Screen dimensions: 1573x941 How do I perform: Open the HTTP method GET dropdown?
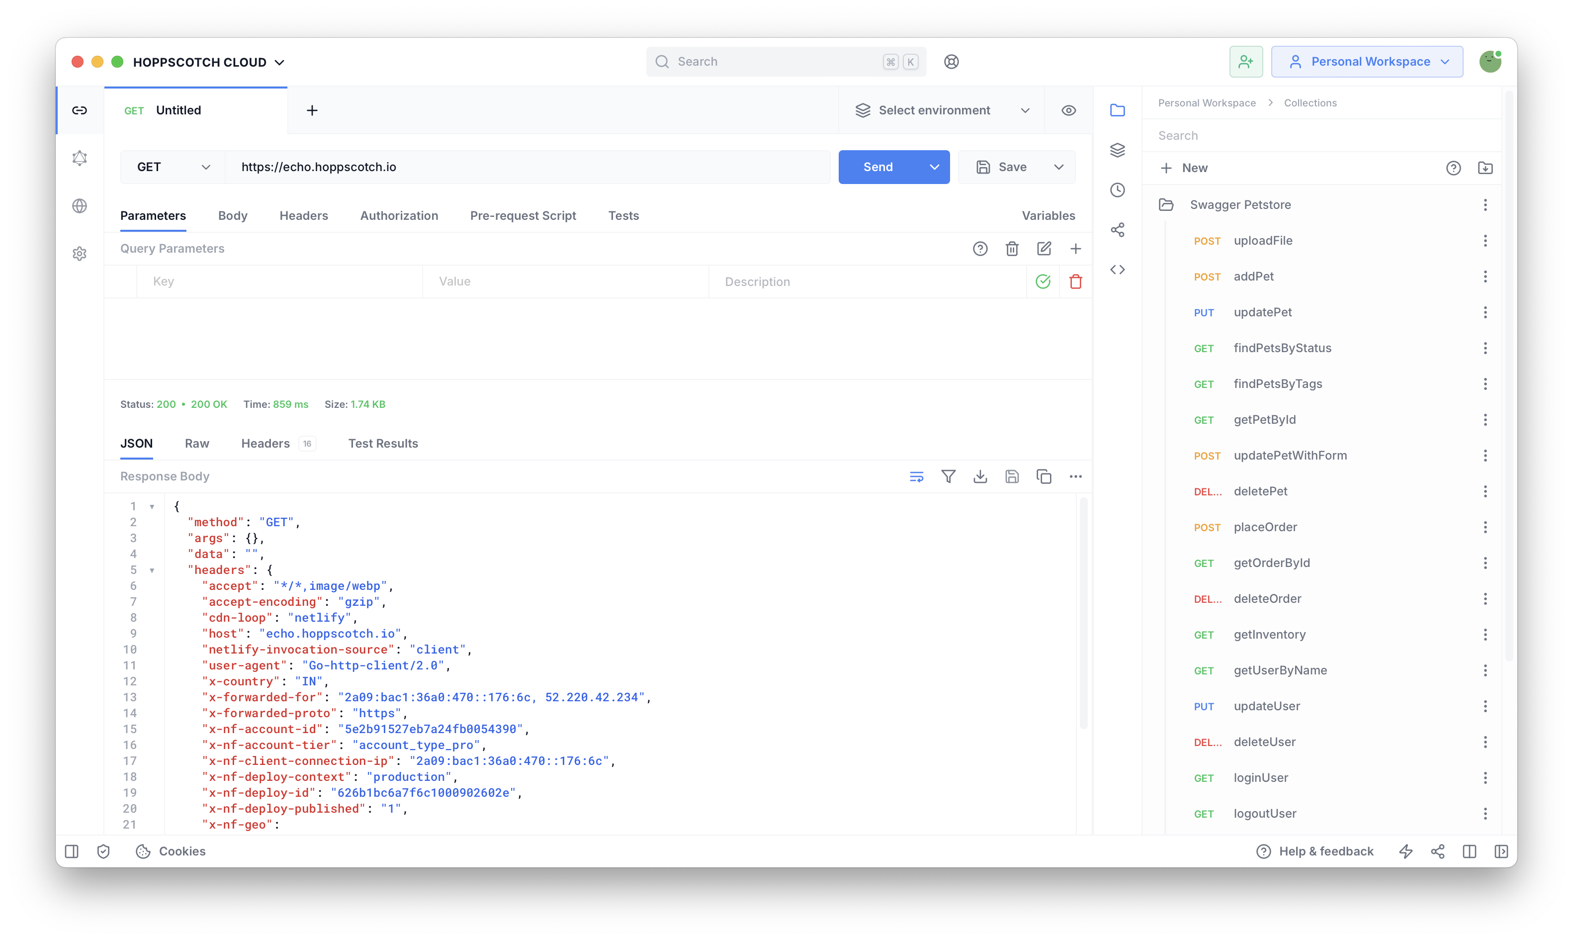coord(173,167)
